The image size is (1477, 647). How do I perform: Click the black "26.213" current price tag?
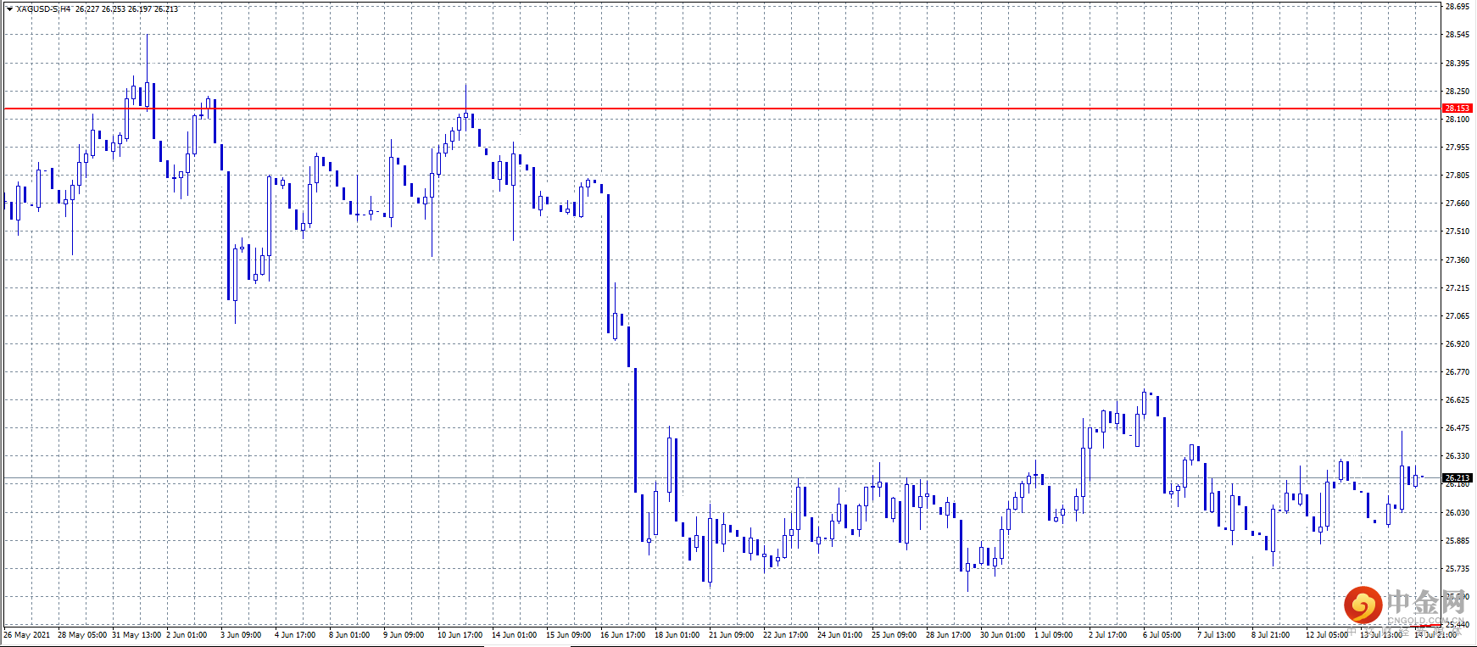tap(1457, 478)
